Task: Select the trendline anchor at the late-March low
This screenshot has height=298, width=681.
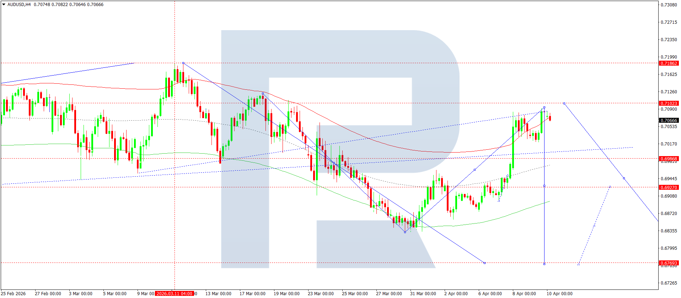Action: coord(405,232)
